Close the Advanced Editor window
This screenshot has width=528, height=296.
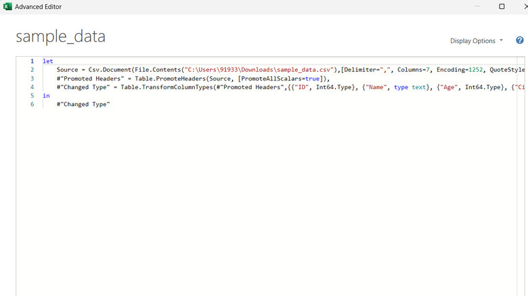[x=526, y=6]
